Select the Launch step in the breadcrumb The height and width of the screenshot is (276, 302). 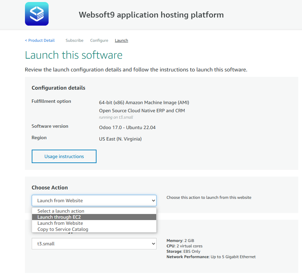121,40
